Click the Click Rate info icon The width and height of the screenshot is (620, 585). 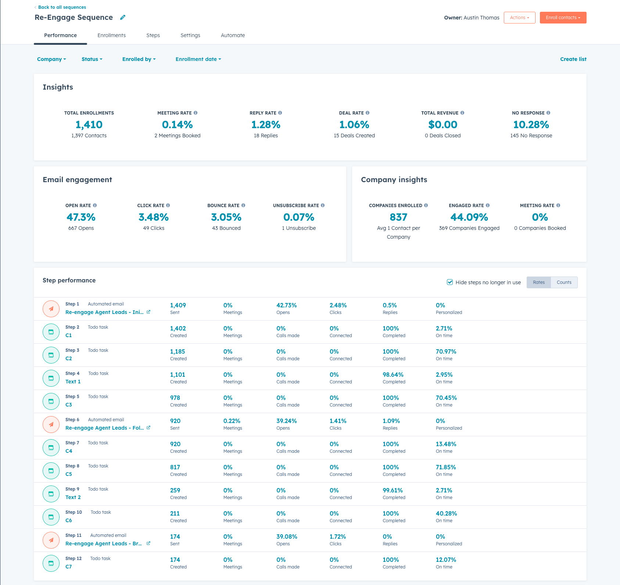pyautogui.click(x=168, y=205)
